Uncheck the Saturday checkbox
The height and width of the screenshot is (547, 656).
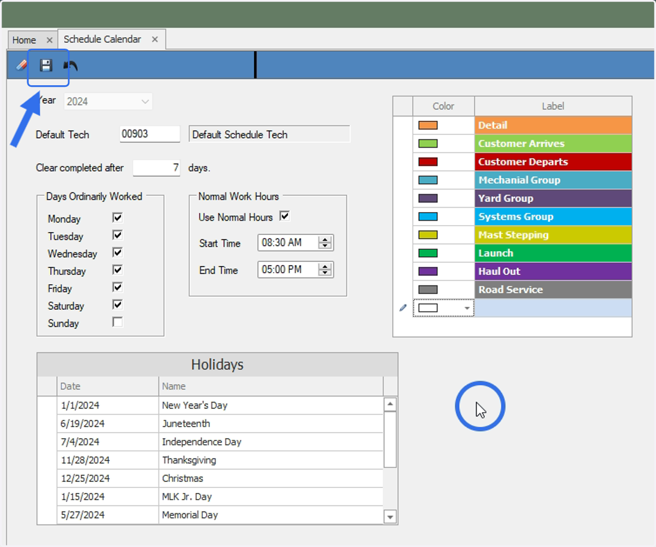coord(118,304)
